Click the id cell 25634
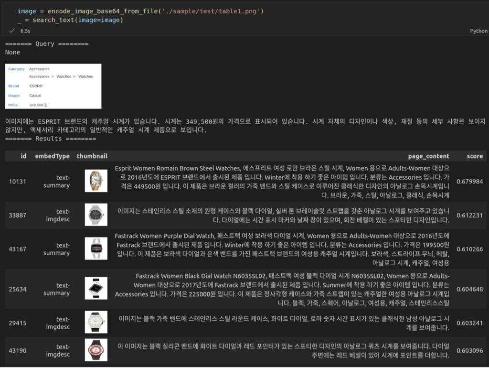Image resolution: width=489 pixels, height=368 pixels. point(18,289)
